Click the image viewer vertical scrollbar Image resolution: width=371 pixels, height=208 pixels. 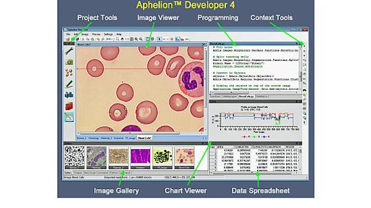point(205,78)
